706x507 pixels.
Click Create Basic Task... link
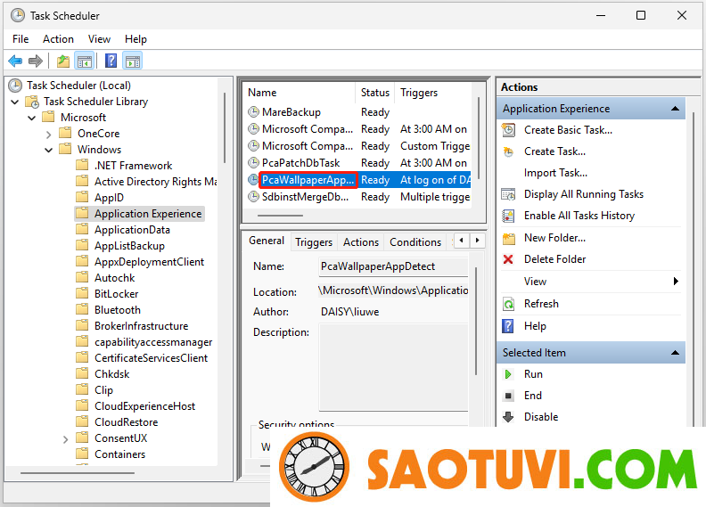[568, 130]
